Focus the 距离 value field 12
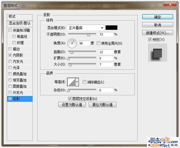Viewport: 180px width, 148px height. click(x=106, y=52)
